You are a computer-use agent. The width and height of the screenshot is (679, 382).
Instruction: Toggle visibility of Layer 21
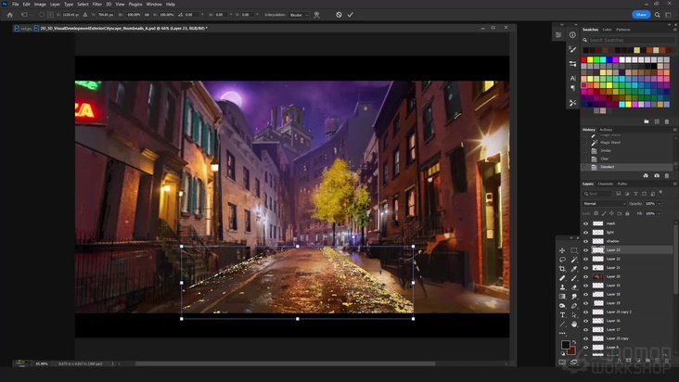coord(586,268)
